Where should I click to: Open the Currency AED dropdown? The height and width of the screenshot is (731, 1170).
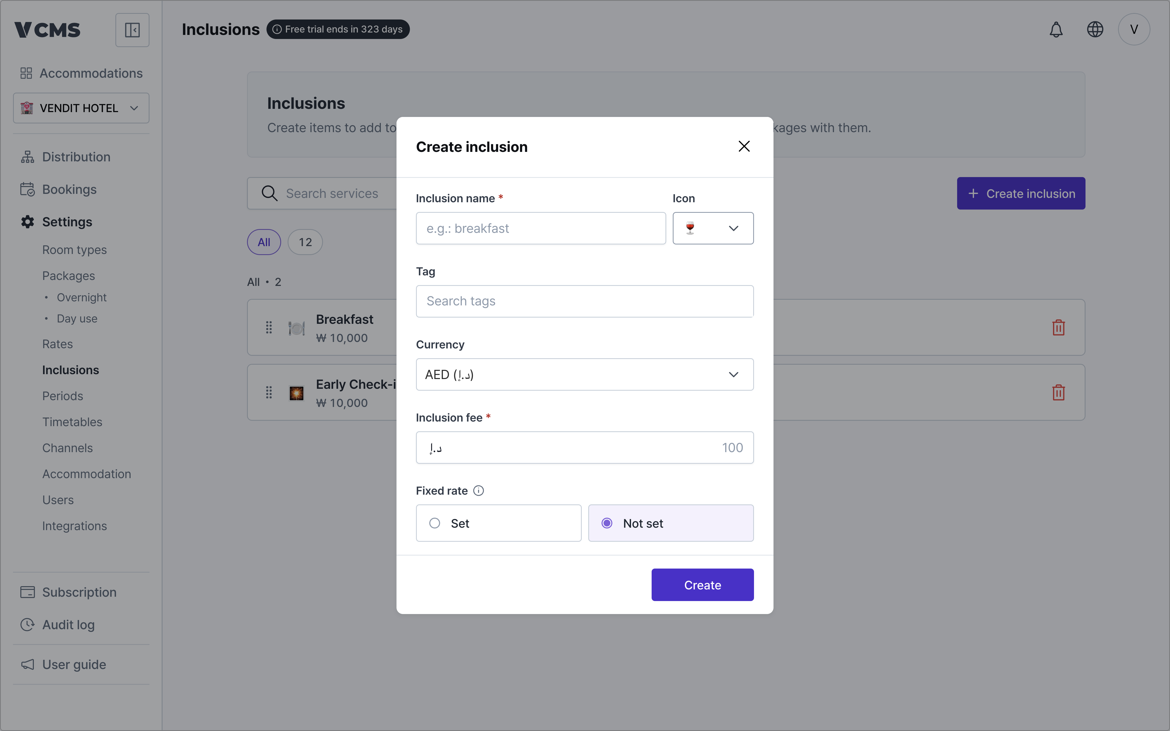pyautogui.click(x=584, y=374)
